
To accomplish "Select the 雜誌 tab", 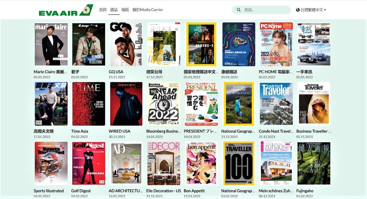I will pyautogui.click(x=114, y=10).
